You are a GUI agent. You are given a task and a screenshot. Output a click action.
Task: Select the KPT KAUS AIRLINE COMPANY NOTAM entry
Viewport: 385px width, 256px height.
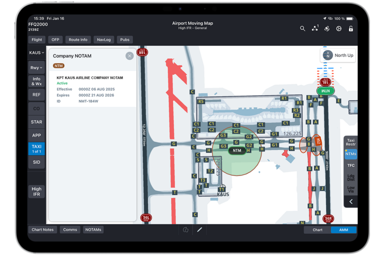click(x=92, y=89)
